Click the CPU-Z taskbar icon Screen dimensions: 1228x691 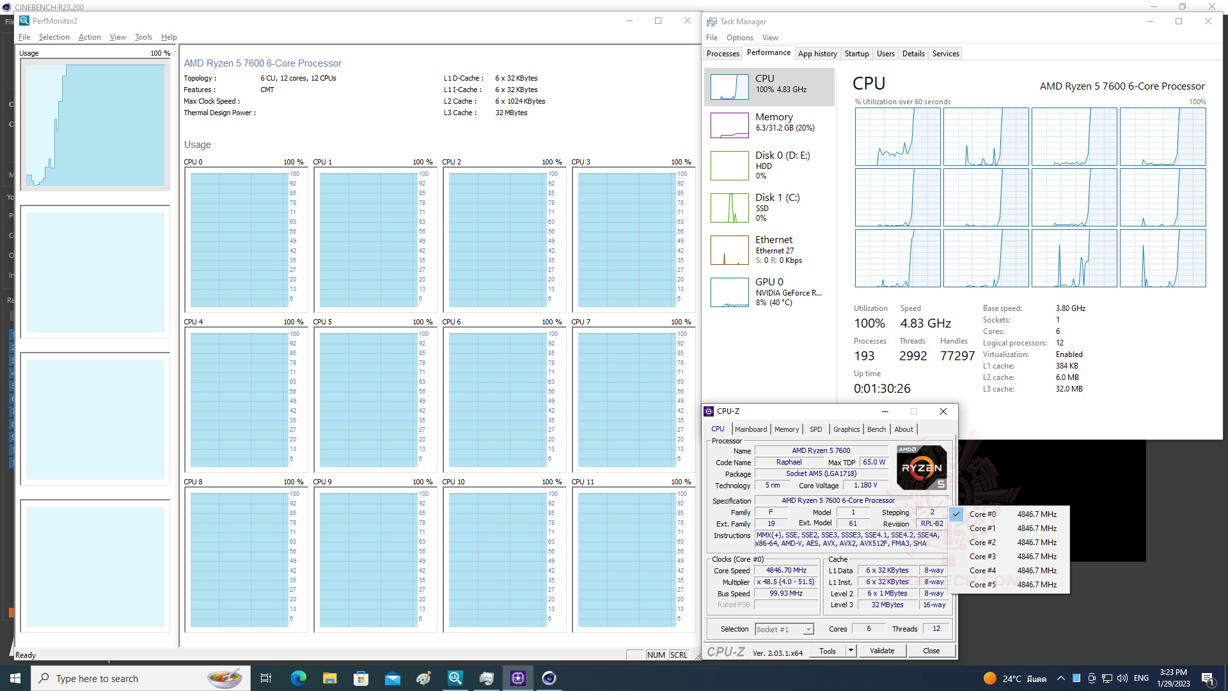518,678
